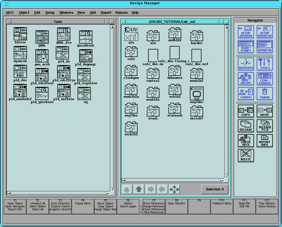The width and height of the screenshot is (282, 227).
Task: Open the Report menu
Action: tap(106, 13)
